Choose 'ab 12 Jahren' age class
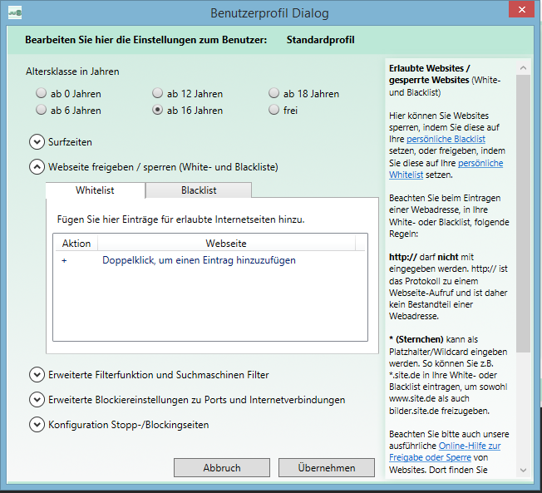The height and width of the screenshot is (493, 542). point(158,94)
